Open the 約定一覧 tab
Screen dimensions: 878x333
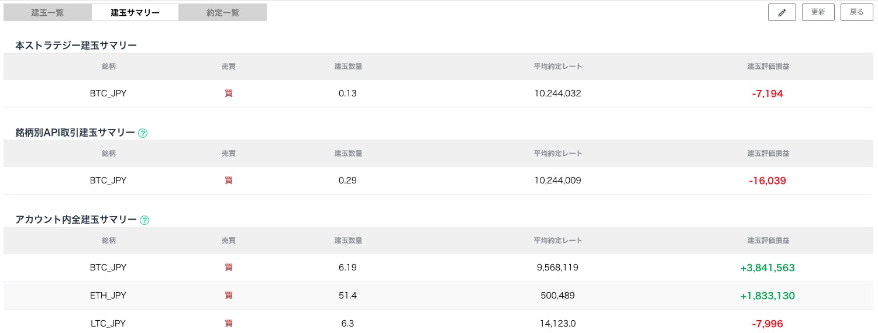click(x=223, y=12)
